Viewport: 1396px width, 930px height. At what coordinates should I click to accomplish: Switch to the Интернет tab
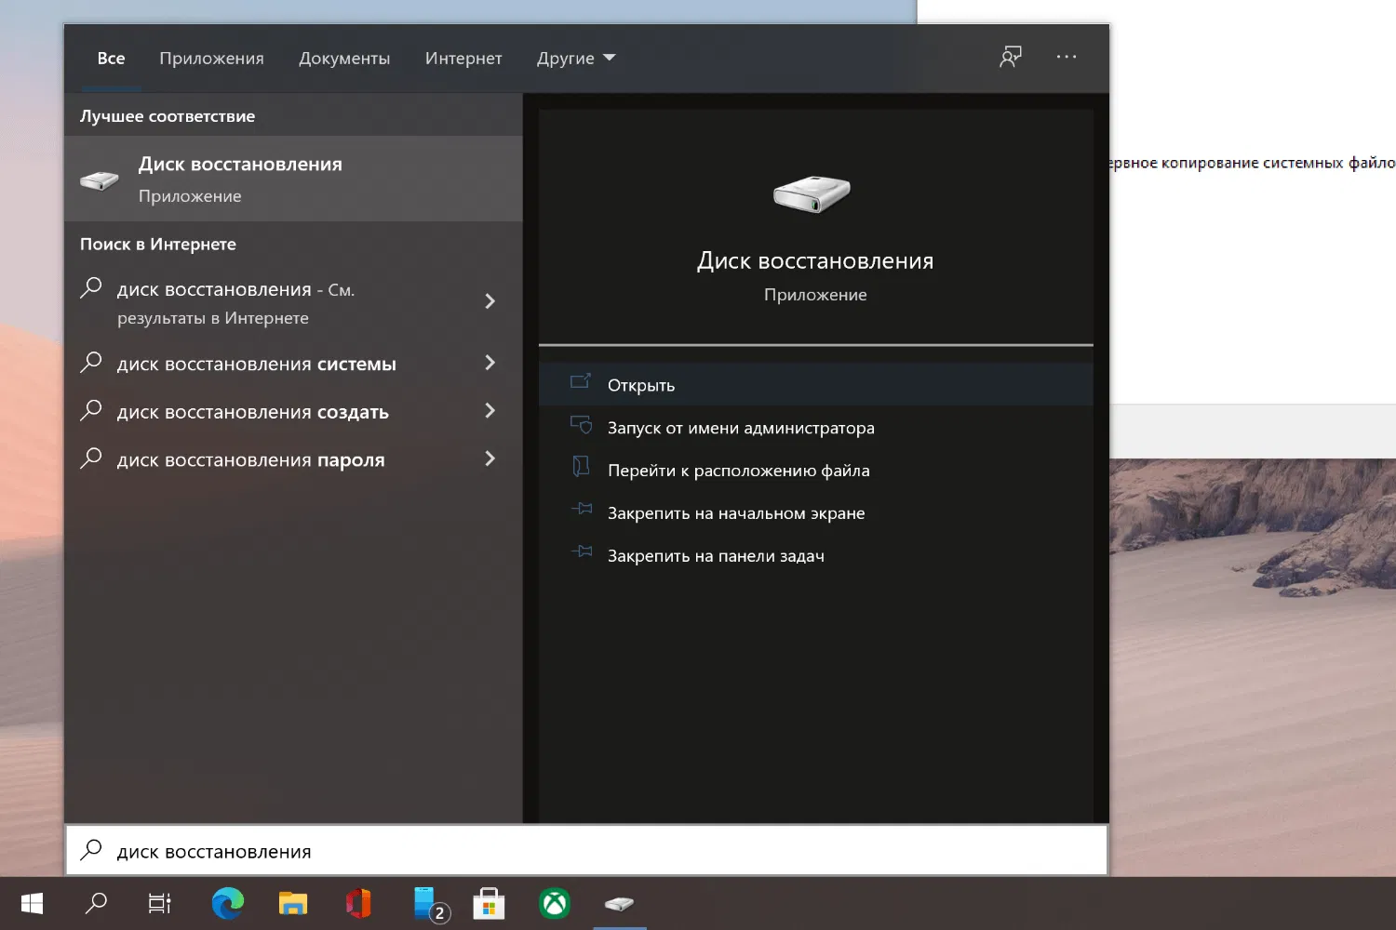pyautogui.click(x=463, y=58)
